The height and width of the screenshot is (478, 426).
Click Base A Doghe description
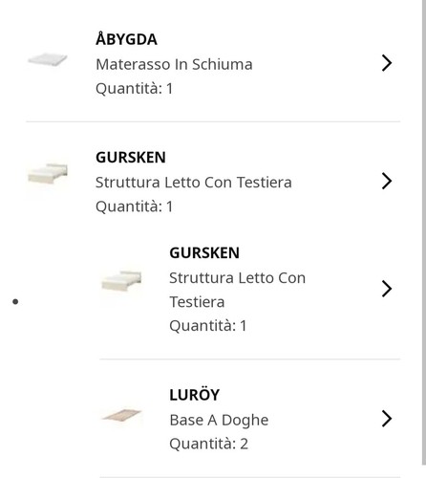pos(219,420)
